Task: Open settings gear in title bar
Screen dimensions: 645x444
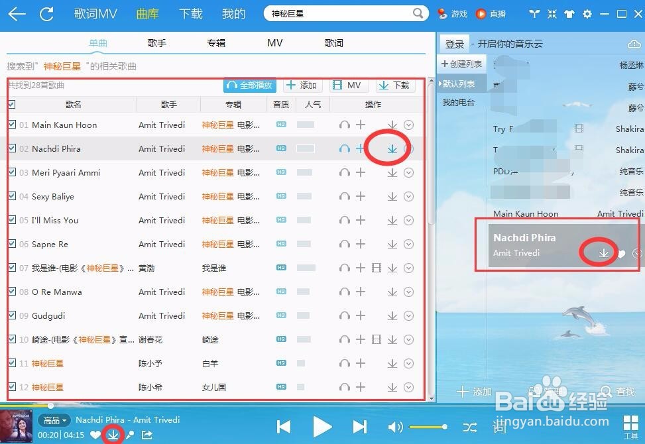Action: click(x=587, y=14)
